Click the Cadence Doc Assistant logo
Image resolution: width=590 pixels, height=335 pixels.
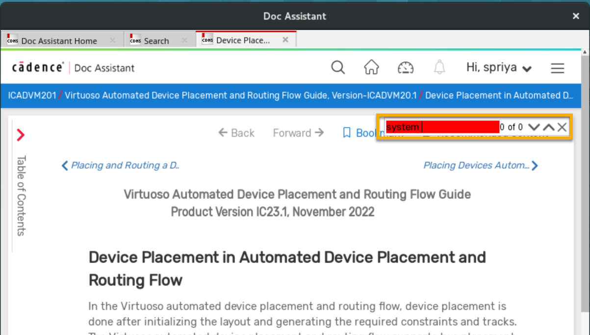pyautogui.click(x=73, y=68)
